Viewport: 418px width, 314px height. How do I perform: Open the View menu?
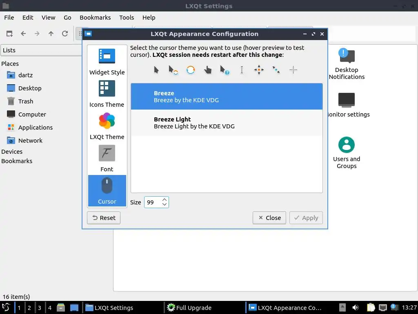(x=48, y=18)
